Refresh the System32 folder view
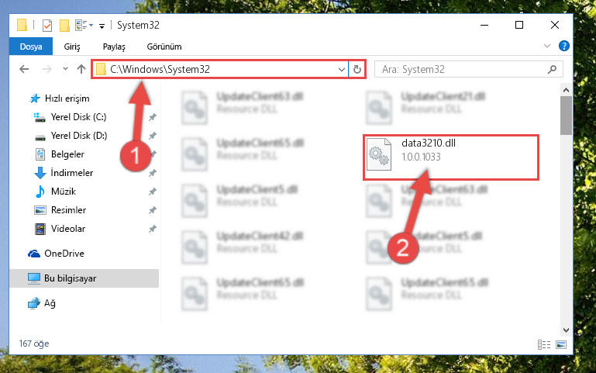This screenshot has height=373, width=596. (x=357, y=69)
